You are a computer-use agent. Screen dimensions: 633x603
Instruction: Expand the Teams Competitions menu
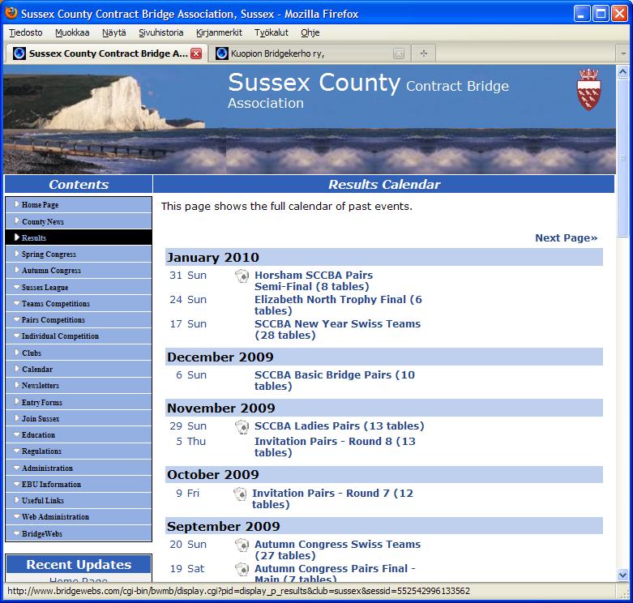tap(79, 303)
